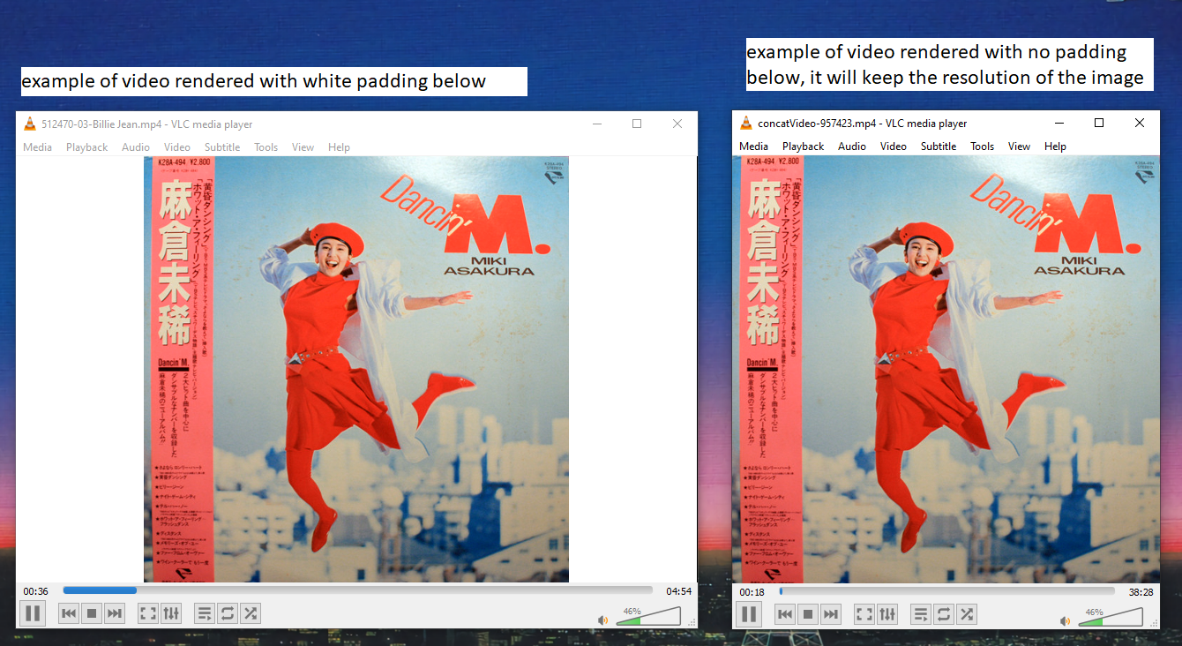Close the concatVideo VLC window
The image size is (1182, 646).
coord(1140,124)
